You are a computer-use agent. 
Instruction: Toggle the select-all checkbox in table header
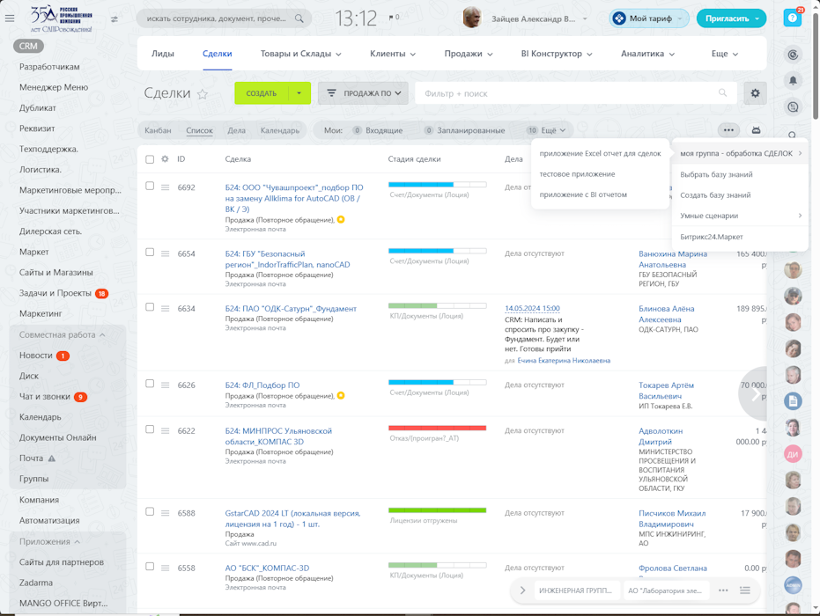click(x=150, y=159)
